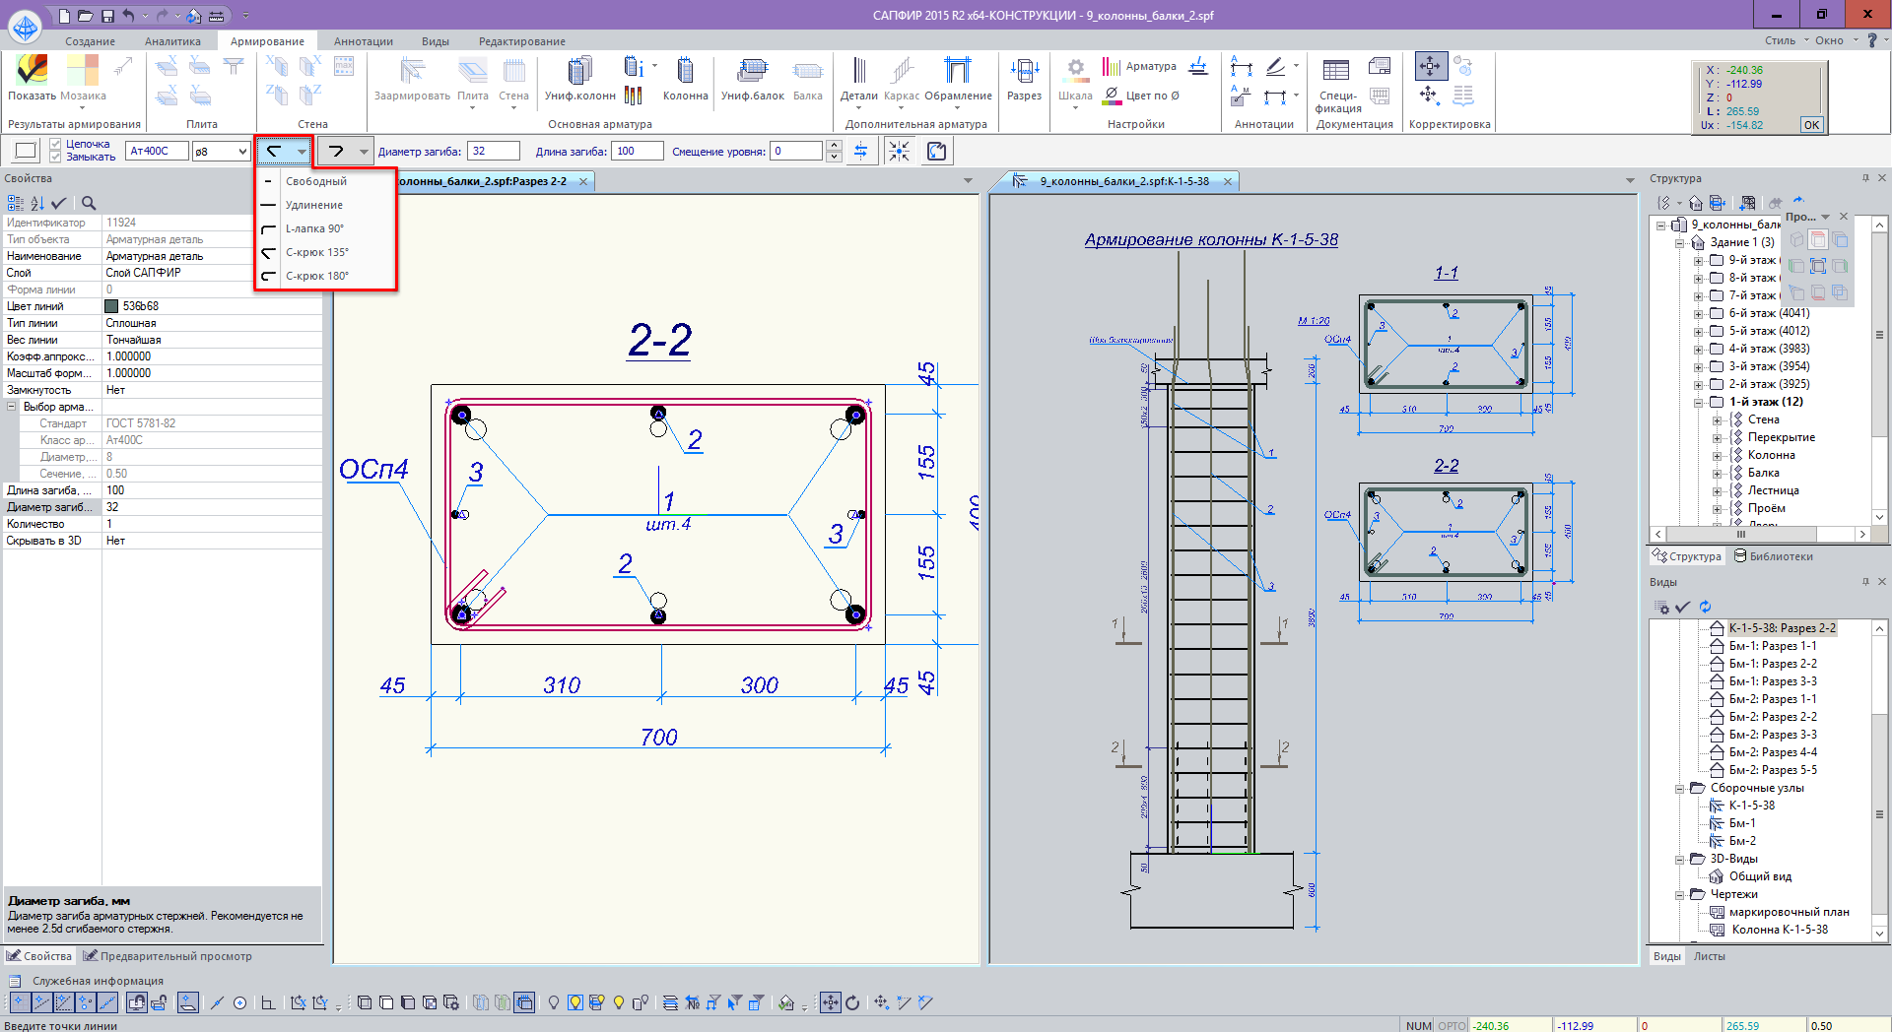Expand the 9-й этаж tree node
The width and height of the screenshot is (1892, 1032).
pyautogui.click(x=1698, y=261)
